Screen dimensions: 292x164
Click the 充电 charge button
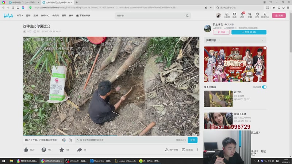pyautogui.click(x=221, y=32)
